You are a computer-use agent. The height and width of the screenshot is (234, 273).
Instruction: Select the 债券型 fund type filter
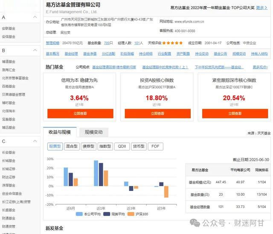(x=88, y=146)
